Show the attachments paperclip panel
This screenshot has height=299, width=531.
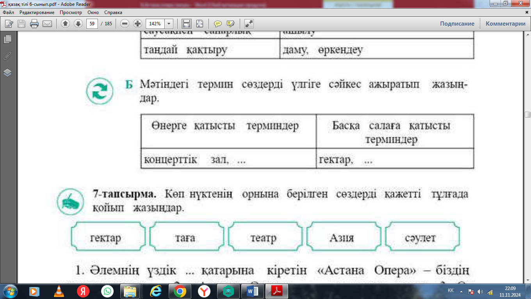7,56
